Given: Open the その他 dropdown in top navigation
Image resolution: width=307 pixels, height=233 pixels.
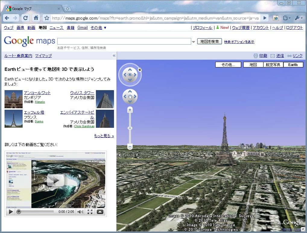Looking at the screenshot, I should click(x=98, y=28).
